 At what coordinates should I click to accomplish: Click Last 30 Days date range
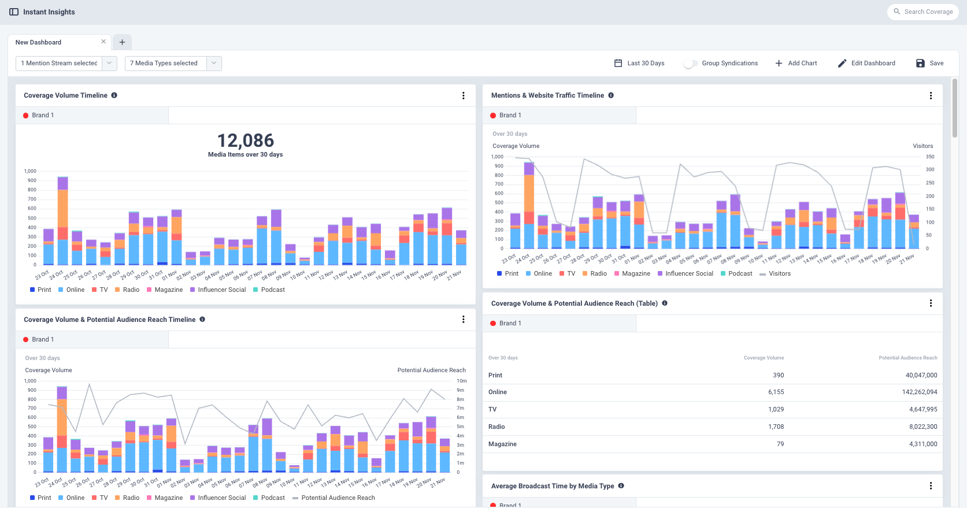[639, 63]
